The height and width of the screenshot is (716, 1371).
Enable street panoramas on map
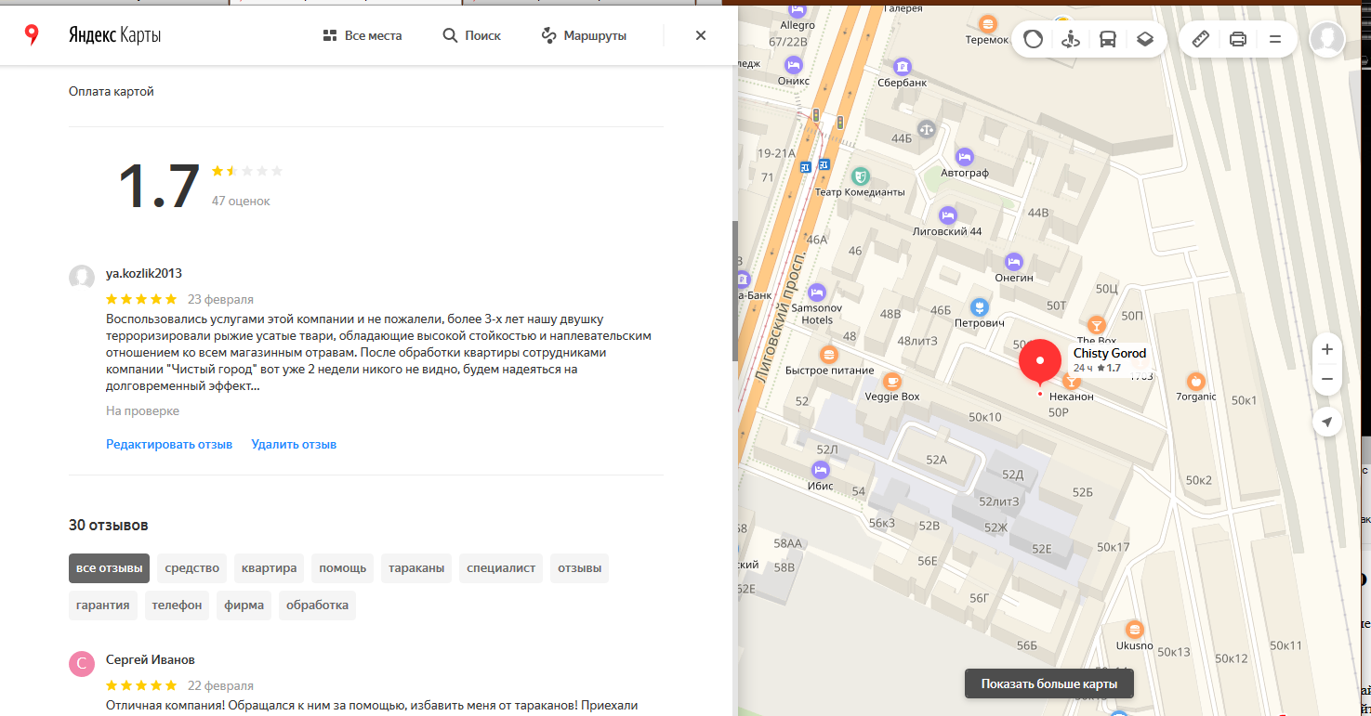point(1070,39)
